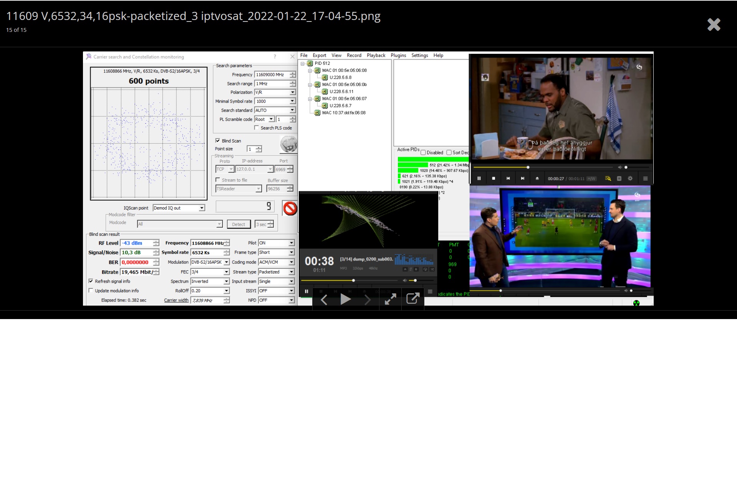
Task: Click help question mark in Carrier search dialog
Action: pyautogui.click(x=275, y=57)
